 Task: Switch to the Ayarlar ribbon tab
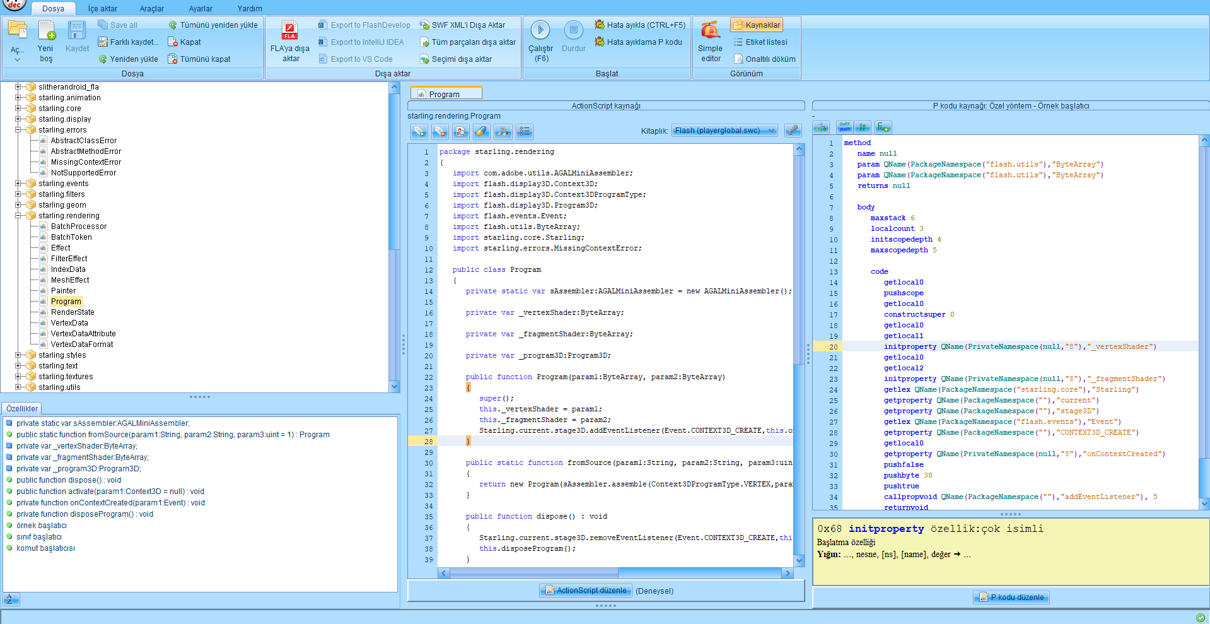pos(201,9)
